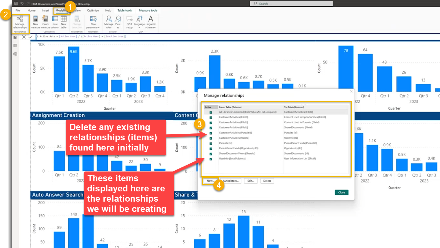Click the Quick measure icon

point(45,22)
